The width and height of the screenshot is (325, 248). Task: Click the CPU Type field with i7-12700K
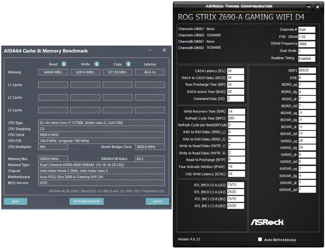pos(101,123)
